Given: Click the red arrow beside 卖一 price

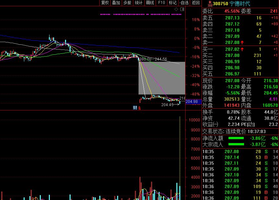Looking at the screenshot, I should click(242, 42).
